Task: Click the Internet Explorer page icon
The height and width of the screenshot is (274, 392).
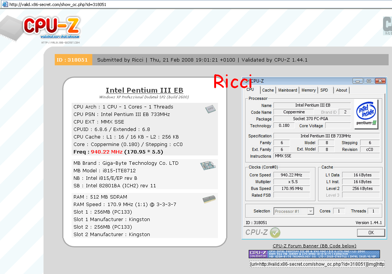Action: 5,4
